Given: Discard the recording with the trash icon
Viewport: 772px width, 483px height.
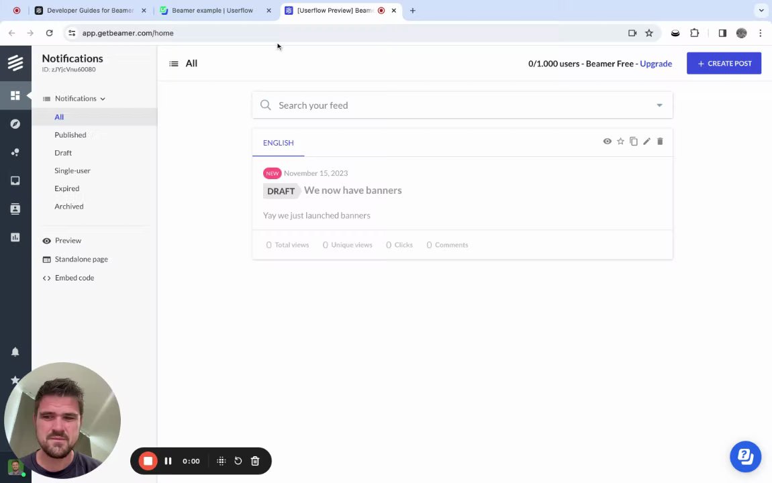Looking at the screenshot, I should point(255,461).
